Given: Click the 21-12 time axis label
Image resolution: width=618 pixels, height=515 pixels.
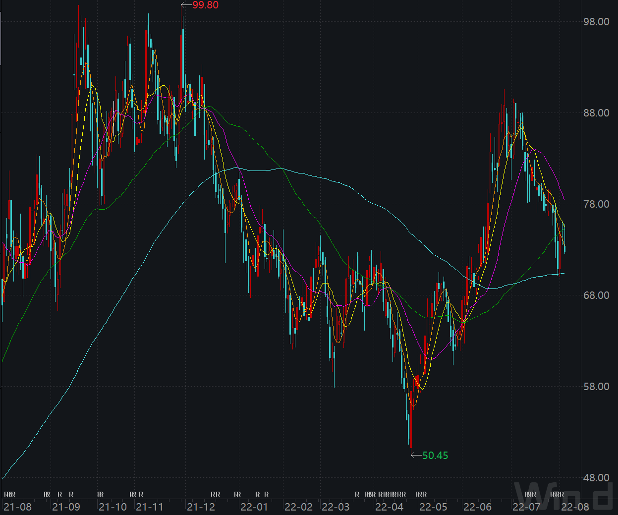Looking at the screenshot, I should tap(201, 507).
